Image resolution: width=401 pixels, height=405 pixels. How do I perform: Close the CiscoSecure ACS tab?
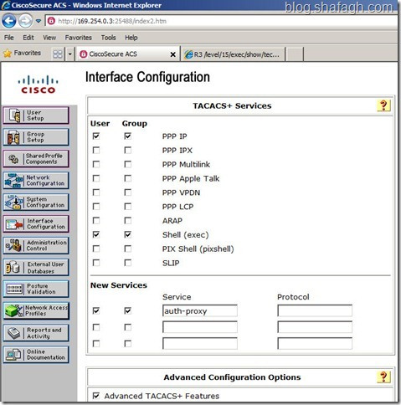(x=173, y=54)
